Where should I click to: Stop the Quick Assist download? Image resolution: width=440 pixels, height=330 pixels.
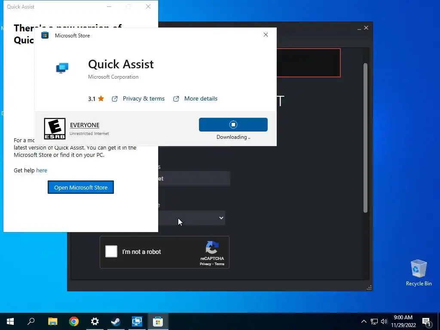[233, 125]
